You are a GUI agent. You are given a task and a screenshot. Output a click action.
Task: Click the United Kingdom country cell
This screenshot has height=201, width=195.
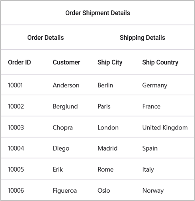[x=165, y=128]
